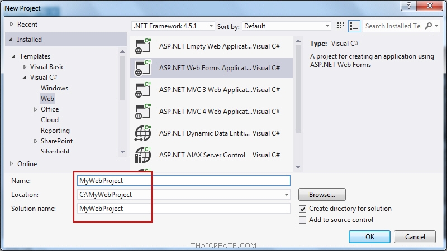Select ASP.NET AJAX Server Control text
This screenshot has width=447, height=251.
click(202, 155)
